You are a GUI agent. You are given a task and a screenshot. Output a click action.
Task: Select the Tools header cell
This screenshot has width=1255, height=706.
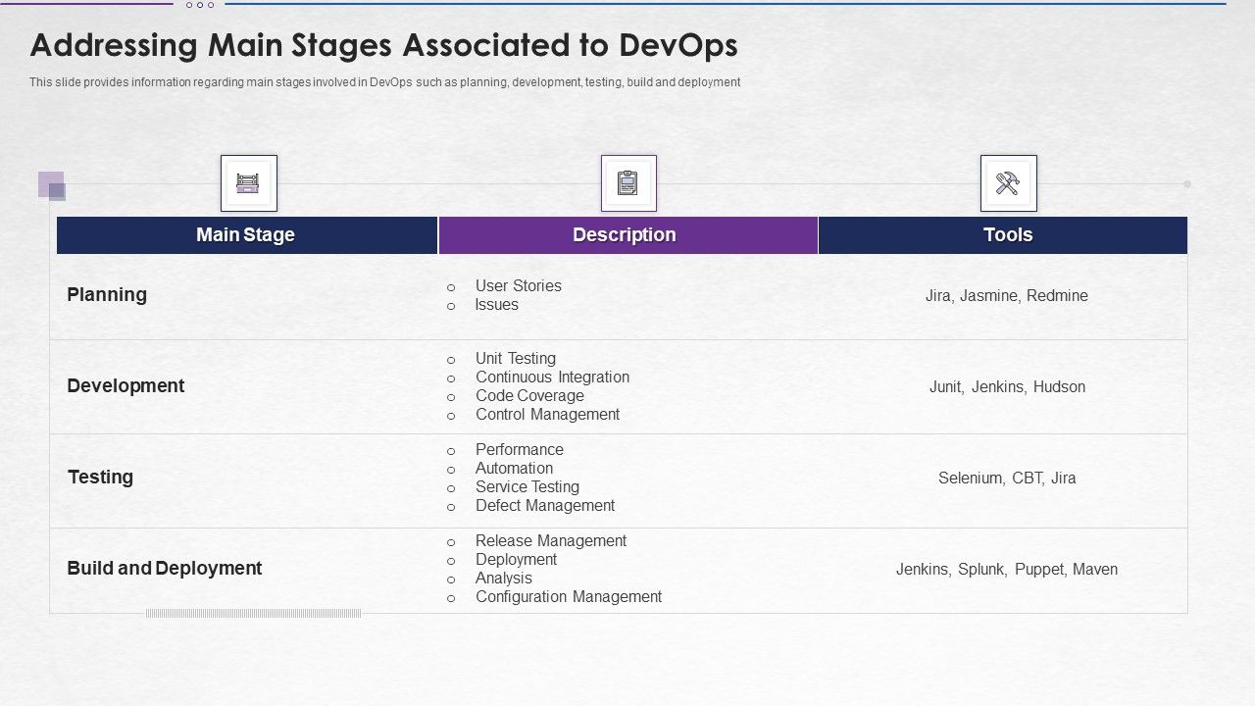pyautogui.click(x=1003, y=235)
